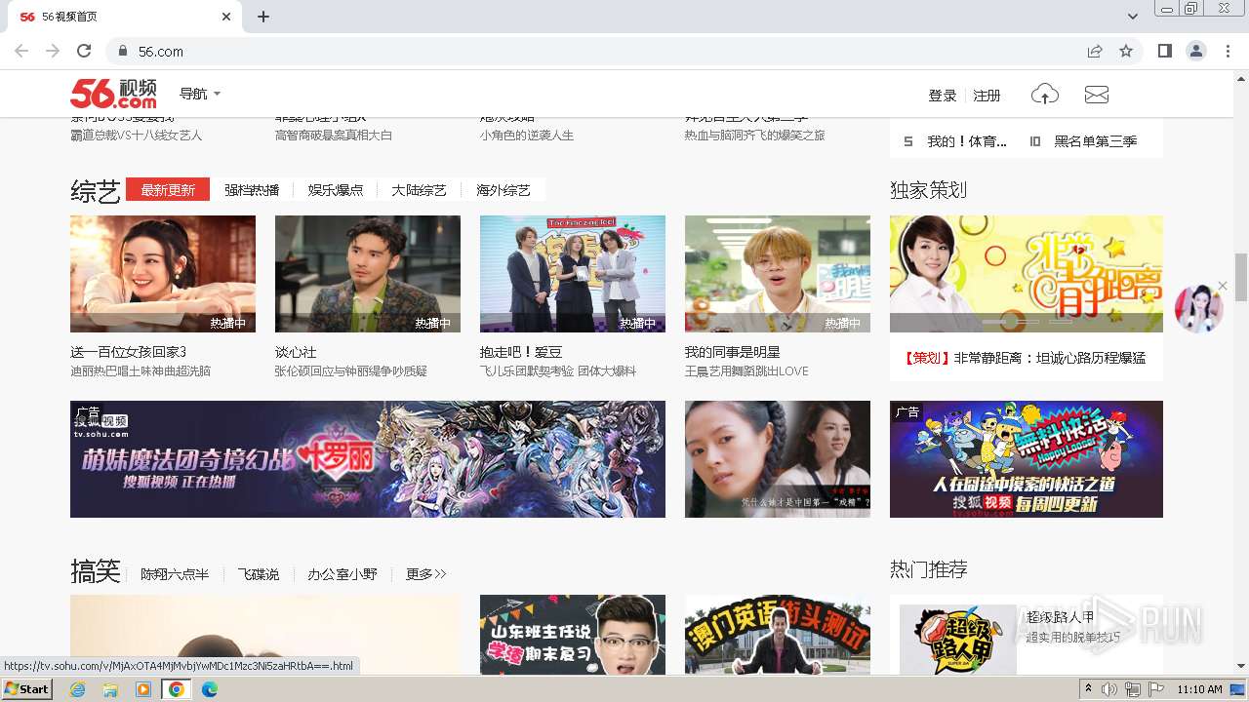Launch Internet Explorer from taskbar
The height and width of the screenshot is (702, 1249).
click(77, 689)
